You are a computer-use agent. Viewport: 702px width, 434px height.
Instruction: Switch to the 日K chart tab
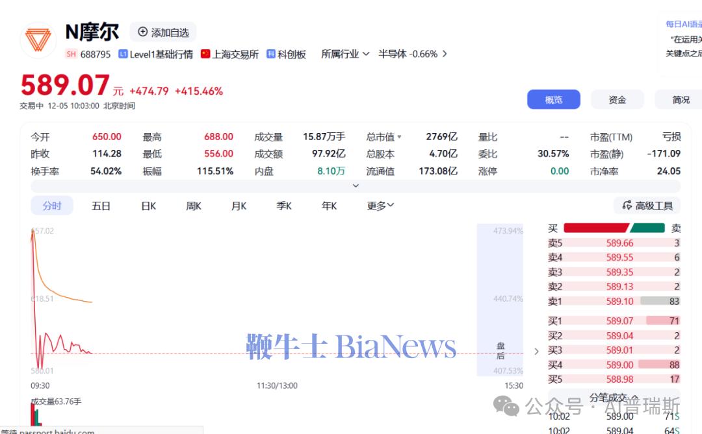click(149, 206)
